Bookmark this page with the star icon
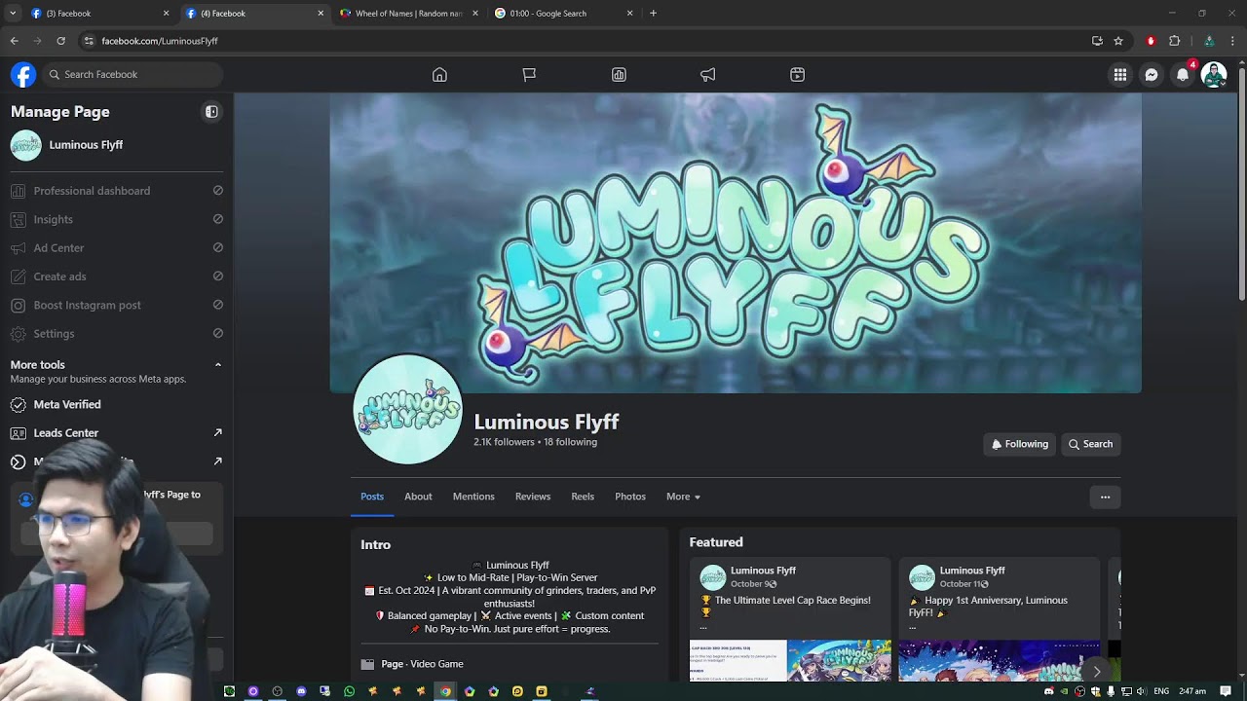 1118,41
